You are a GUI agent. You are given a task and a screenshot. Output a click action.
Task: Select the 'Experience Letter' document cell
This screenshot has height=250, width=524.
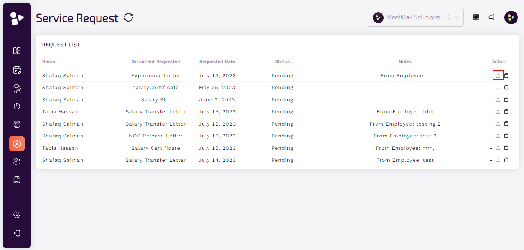tap(156, 76)
